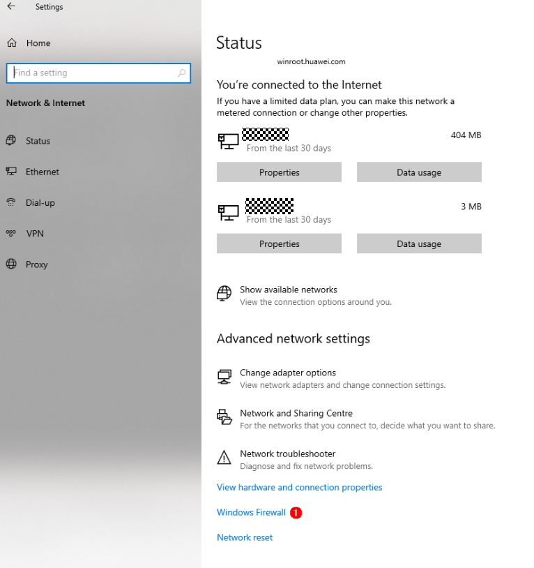Click the Network troubleshooter warning icon
534x568 pixels.
(224, 458)
